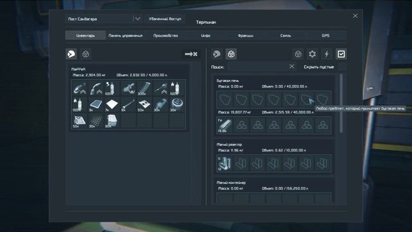This screenshot has width=412, height=232.
Task: Select the oxygen bottle 100% item
Action: click(112, 88)
